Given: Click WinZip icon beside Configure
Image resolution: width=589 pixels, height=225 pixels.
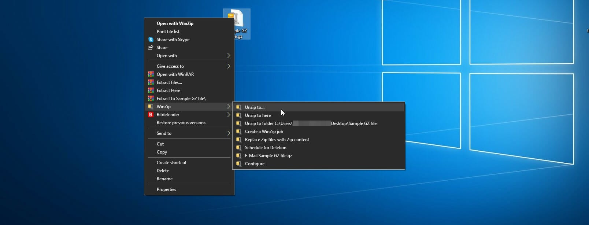Looking at the screenshot, I should pos(238,164).
